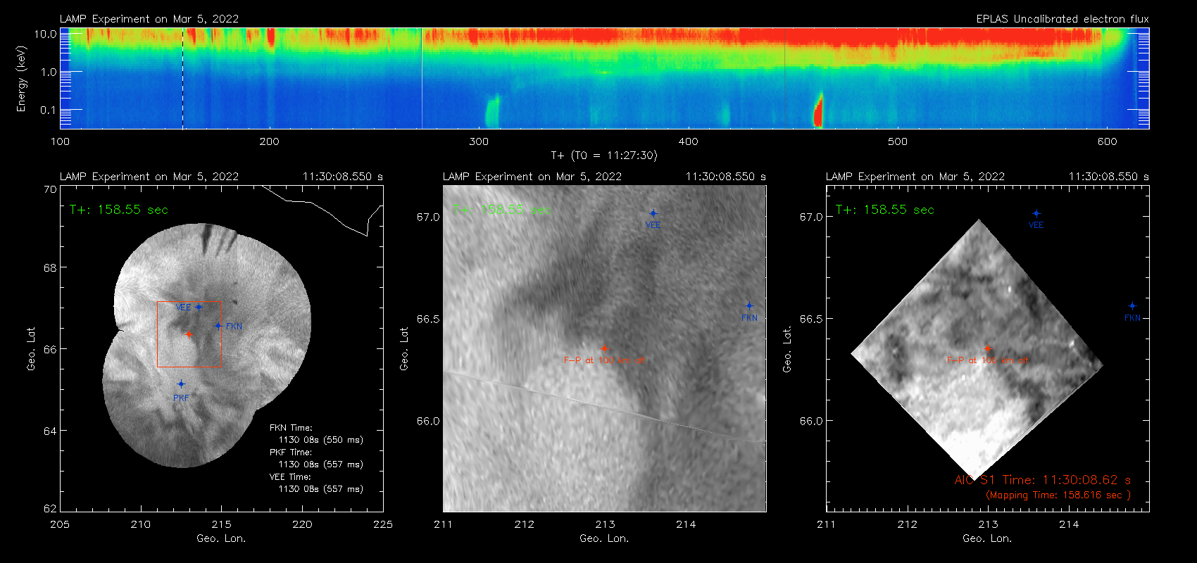Click the green low-energy burst near T+ 305
Image resolution: width=1197 pixels, height=563 pixels.
click(492, 111)
